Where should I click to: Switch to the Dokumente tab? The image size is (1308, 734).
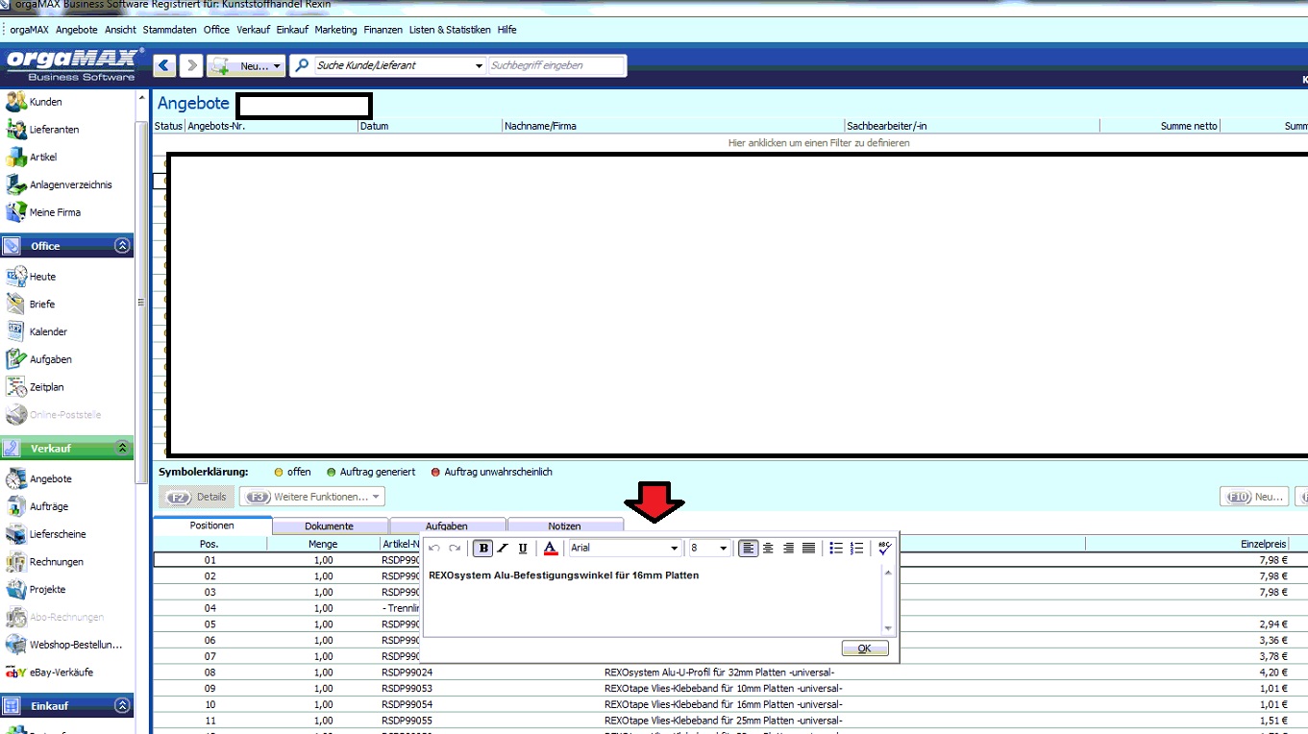pos(330,526)
